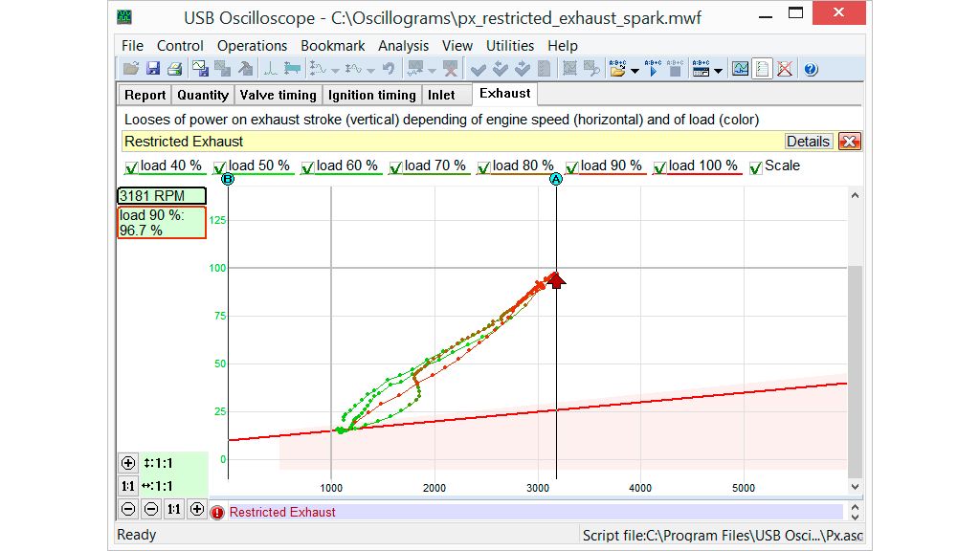Image resolution: width=980 pixels, height=551 pixels.
Task: Click the Script file path in status bar
Action: pos(723,536)
